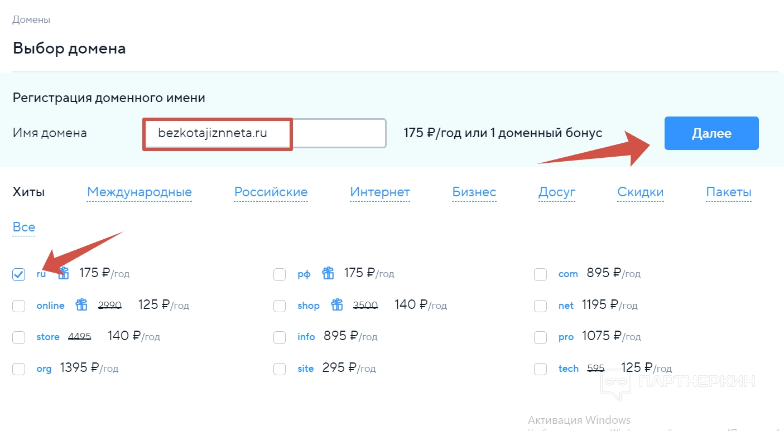Select the org domain checkbox
This screenshot has width=784, height=431.
click(x=19, y=369)
